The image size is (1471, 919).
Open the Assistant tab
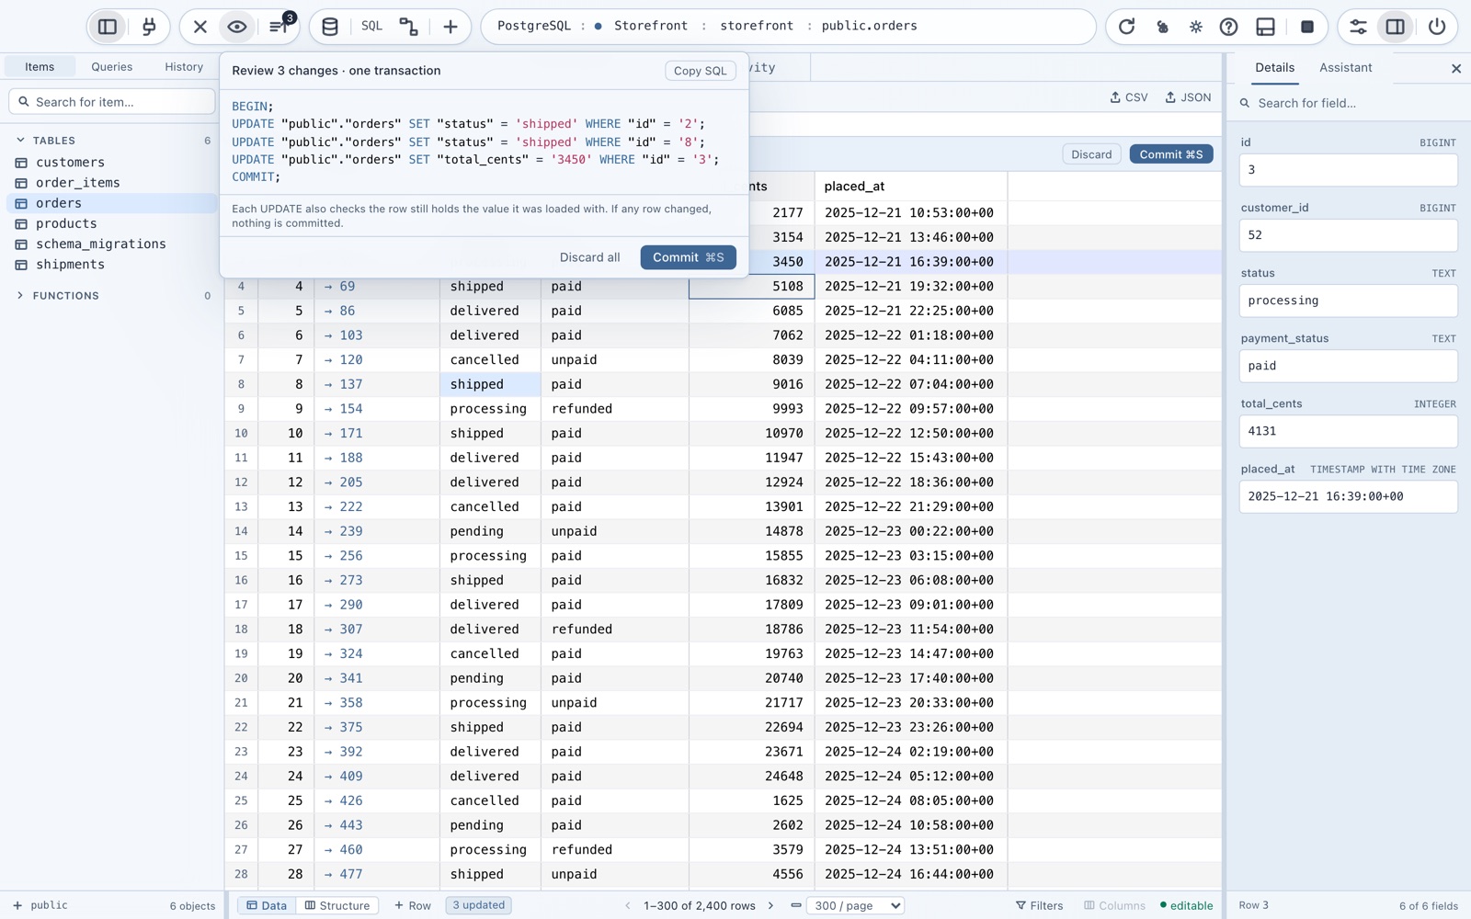click(x=1345, y=68)
